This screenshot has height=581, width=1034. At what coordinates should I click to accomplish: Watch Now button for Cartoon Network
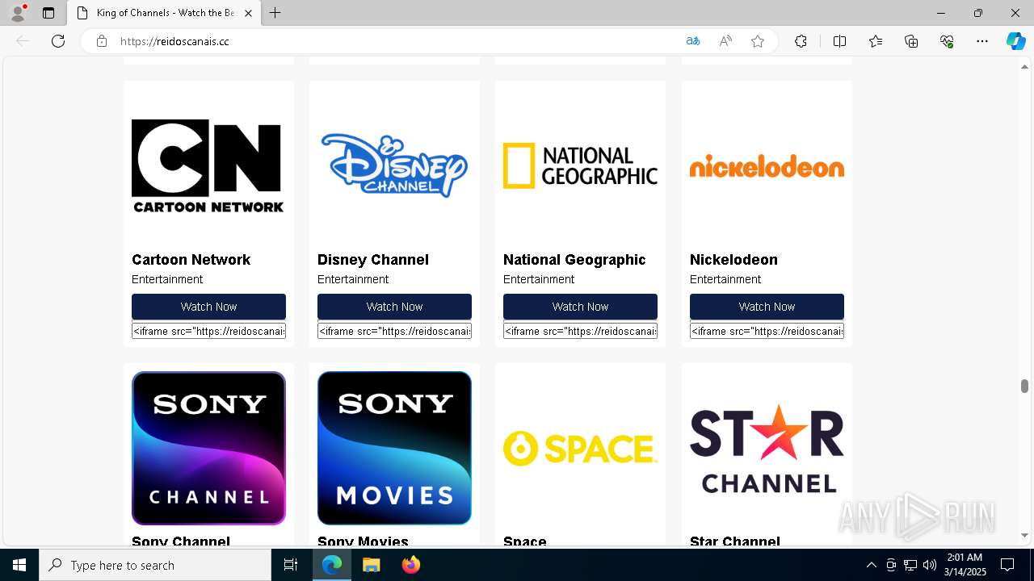(208, 307)
